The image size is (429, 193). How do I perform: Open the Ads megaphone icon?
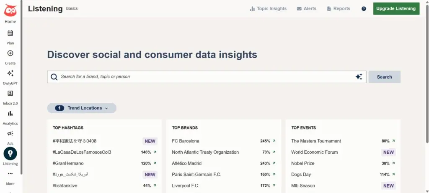[x=10, y=134]
